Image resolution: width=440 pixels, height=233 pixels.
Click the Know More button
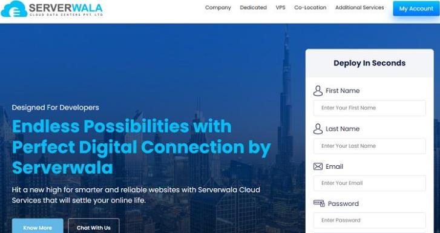pos(38,226)
